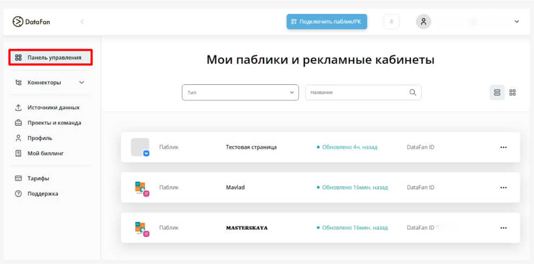Select the Mavlad page thumbnail
Screen dimensions: 534x264
[141, 188]
